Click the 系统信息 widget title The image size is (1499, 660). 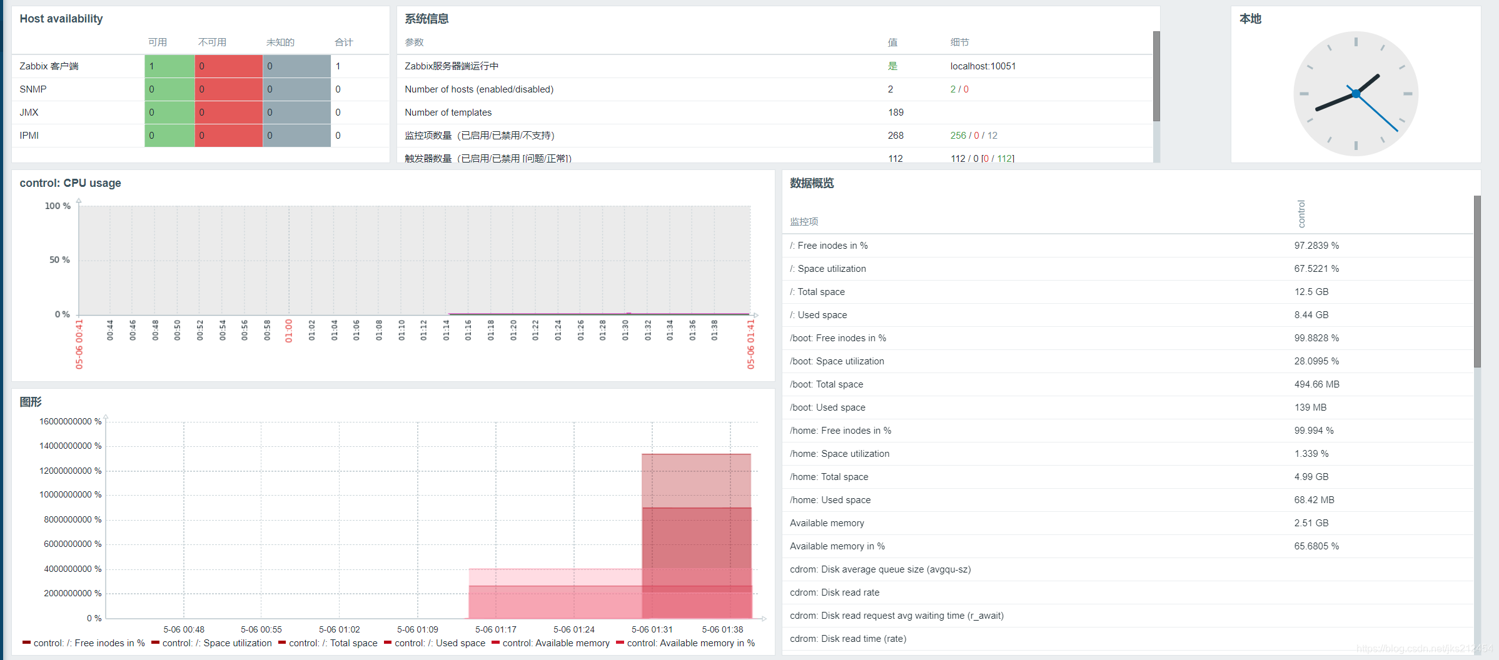pyautogui.click(x=426, y=19)
